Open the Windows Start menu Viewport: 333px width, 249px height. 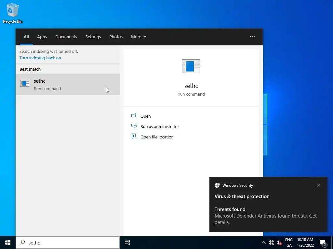[8, 243]
